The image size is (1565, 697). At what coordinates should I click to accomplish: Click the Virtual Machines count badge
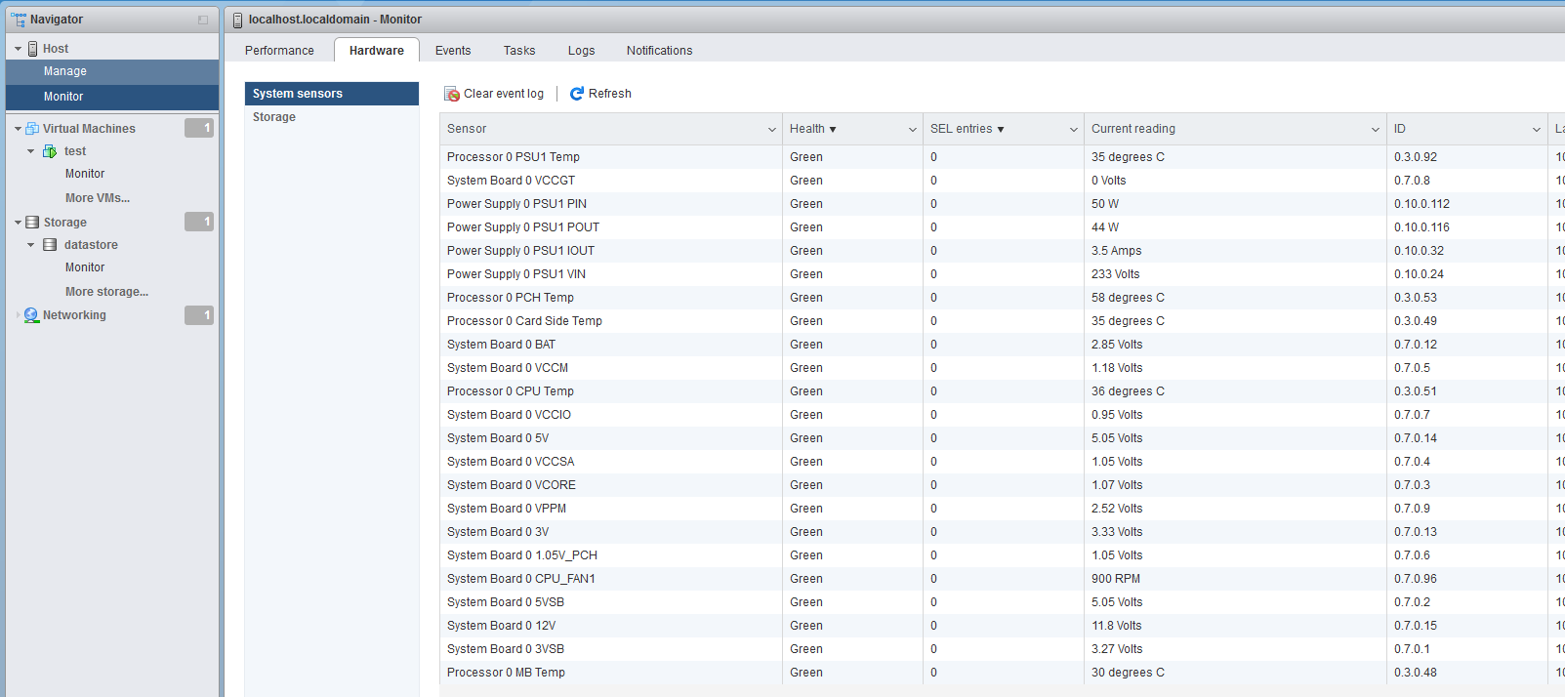[x=199, y=128]
